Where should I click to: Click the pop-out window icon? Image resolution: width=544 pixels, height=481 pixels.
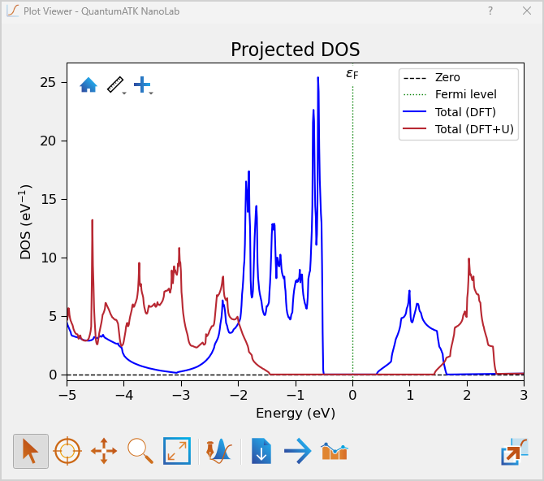(x=514, y=450)
